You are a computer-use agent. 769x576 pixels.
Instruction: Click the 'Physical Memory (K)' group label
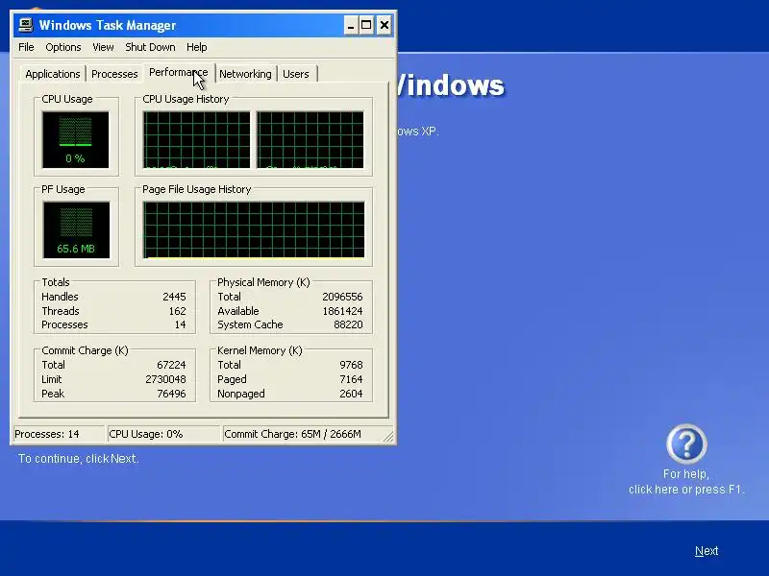coord(263,282)
